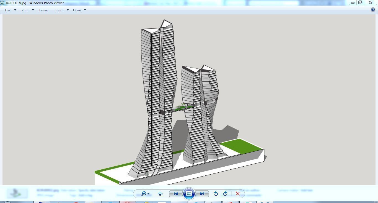The width and height of the screenshot is (378, 203).
Task: Start the slide show
Action: point(189,194)
